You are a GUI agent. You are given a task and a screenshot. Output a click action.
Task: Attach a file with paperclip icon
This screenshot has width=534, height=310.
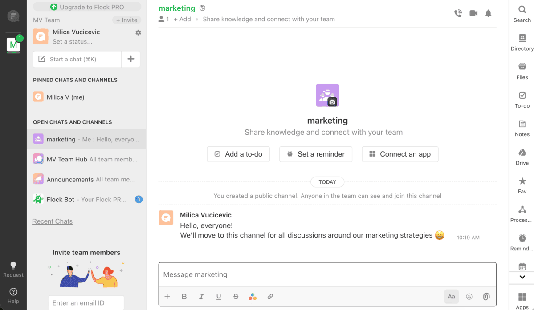(486, 297)
